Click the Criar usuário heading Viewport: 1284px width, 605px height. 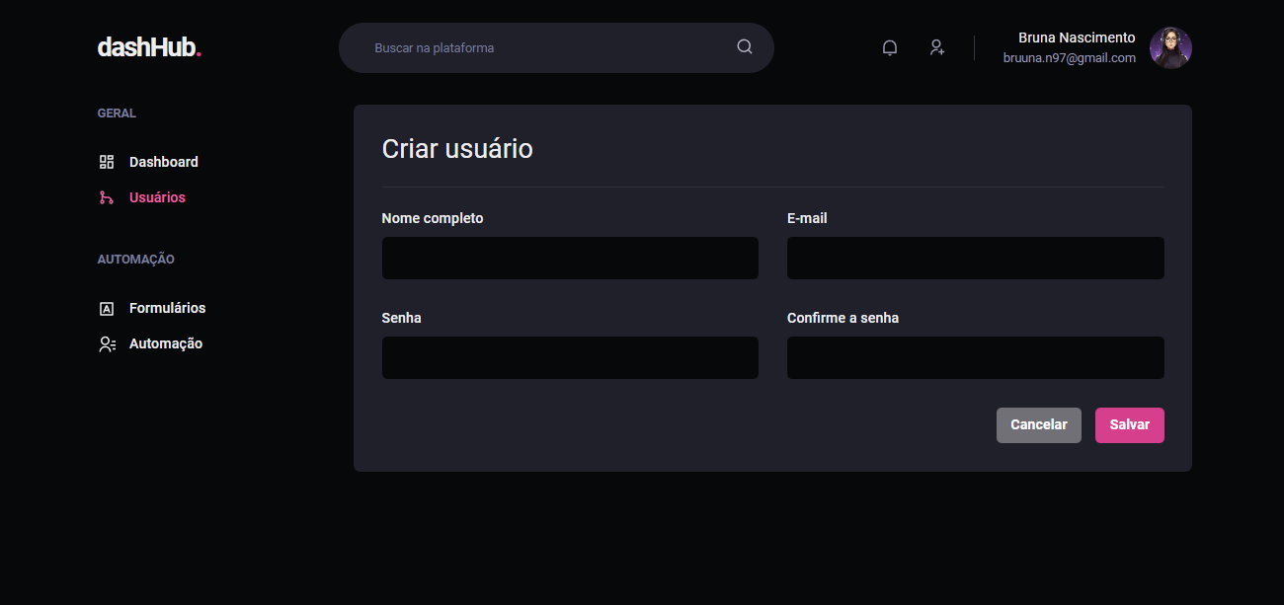(457, 149)
